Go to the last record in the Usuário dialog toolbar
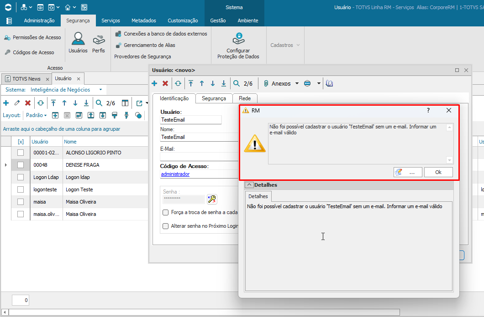 tap(224, 83)
